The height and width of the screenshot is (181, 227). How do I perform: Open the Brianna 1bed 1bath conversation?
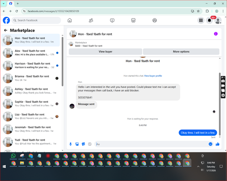(x=31, y=78)
